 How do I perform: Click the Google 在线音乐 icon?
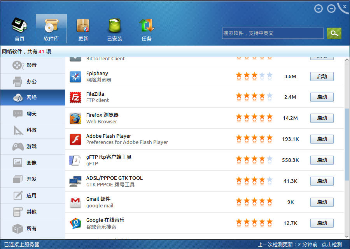point(75,223)
